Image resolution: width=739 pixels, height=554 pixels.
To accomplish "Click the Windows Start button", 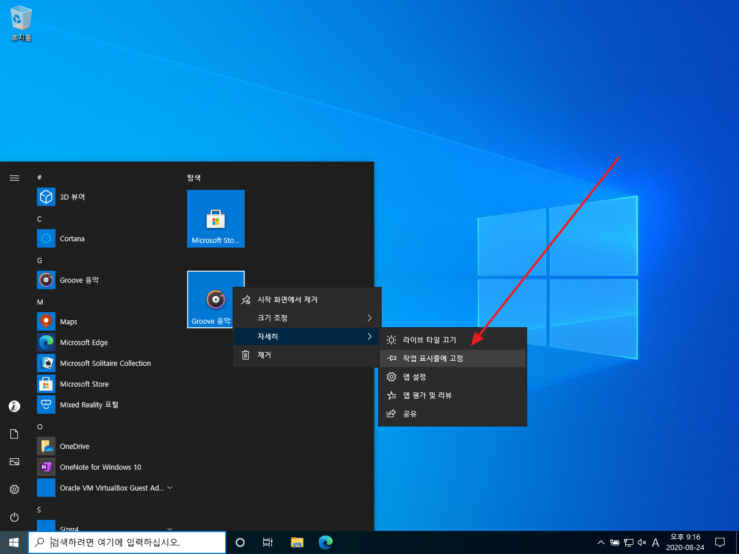I will [14, 542].
